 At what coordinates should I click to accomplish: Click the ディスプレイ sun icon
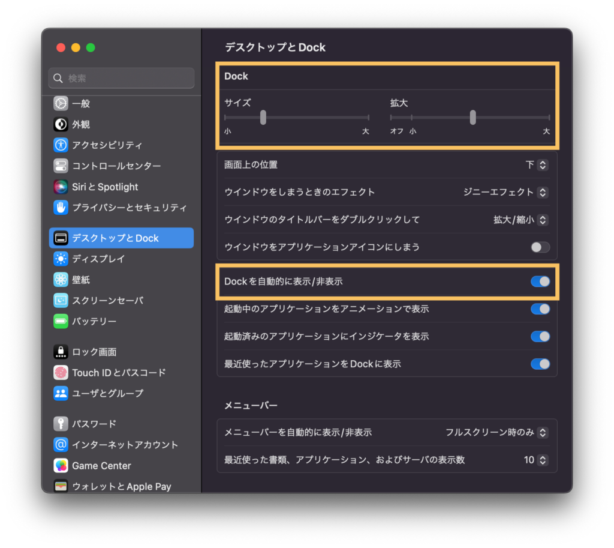click(61, 259)
